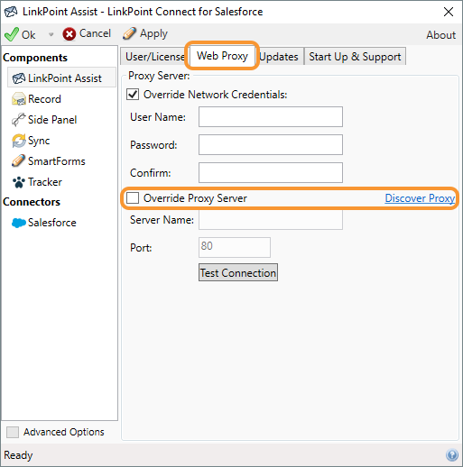This screenshot has height=467, width=463.
Task: Enable the Override Proxy Server checkbox
Action: (x=133, y=198)
